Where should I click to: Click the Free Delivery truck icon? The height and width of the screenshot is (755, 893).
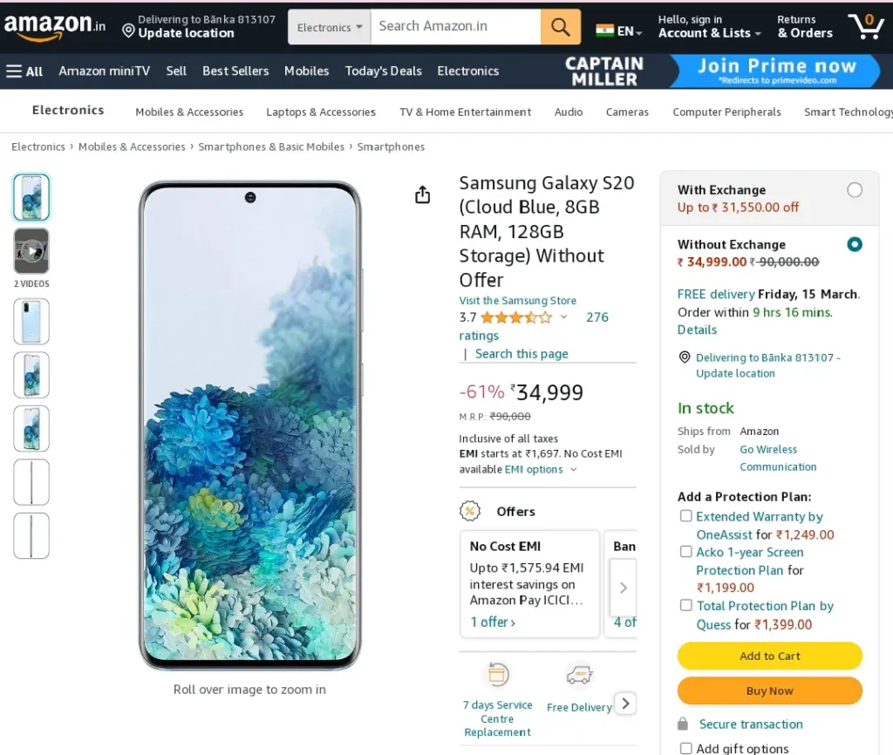[x=579, y=676]
